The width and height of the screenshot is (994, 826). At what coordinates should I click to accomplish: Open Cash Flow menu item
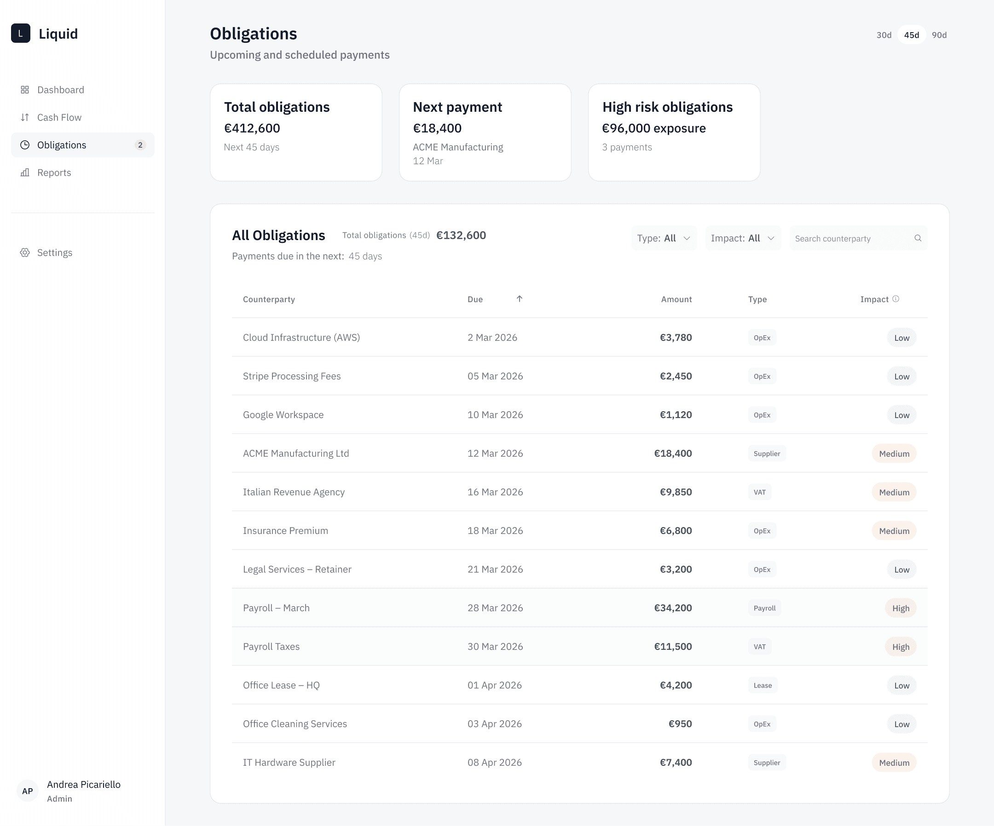click(59, 117)
